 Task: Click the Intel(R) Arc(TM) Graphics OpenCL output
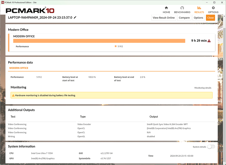click(x=169, y=128)
